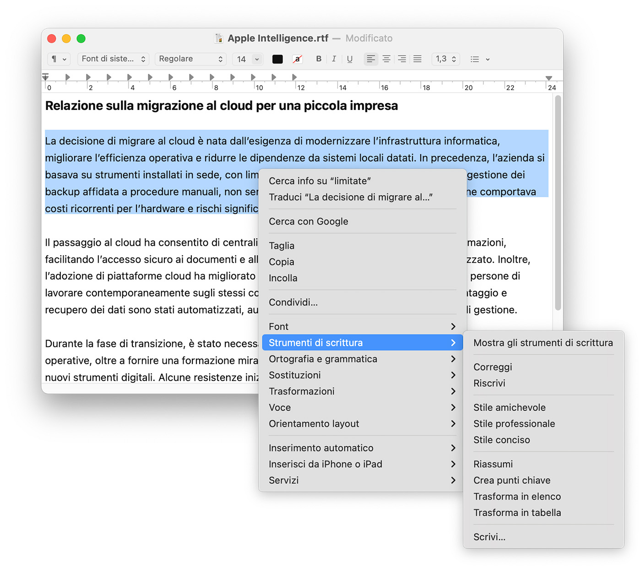Select Stile professionale in the submenu
The height and width of the screenshot is (568, 641).
pyautogui.click(x=514, y=424)
